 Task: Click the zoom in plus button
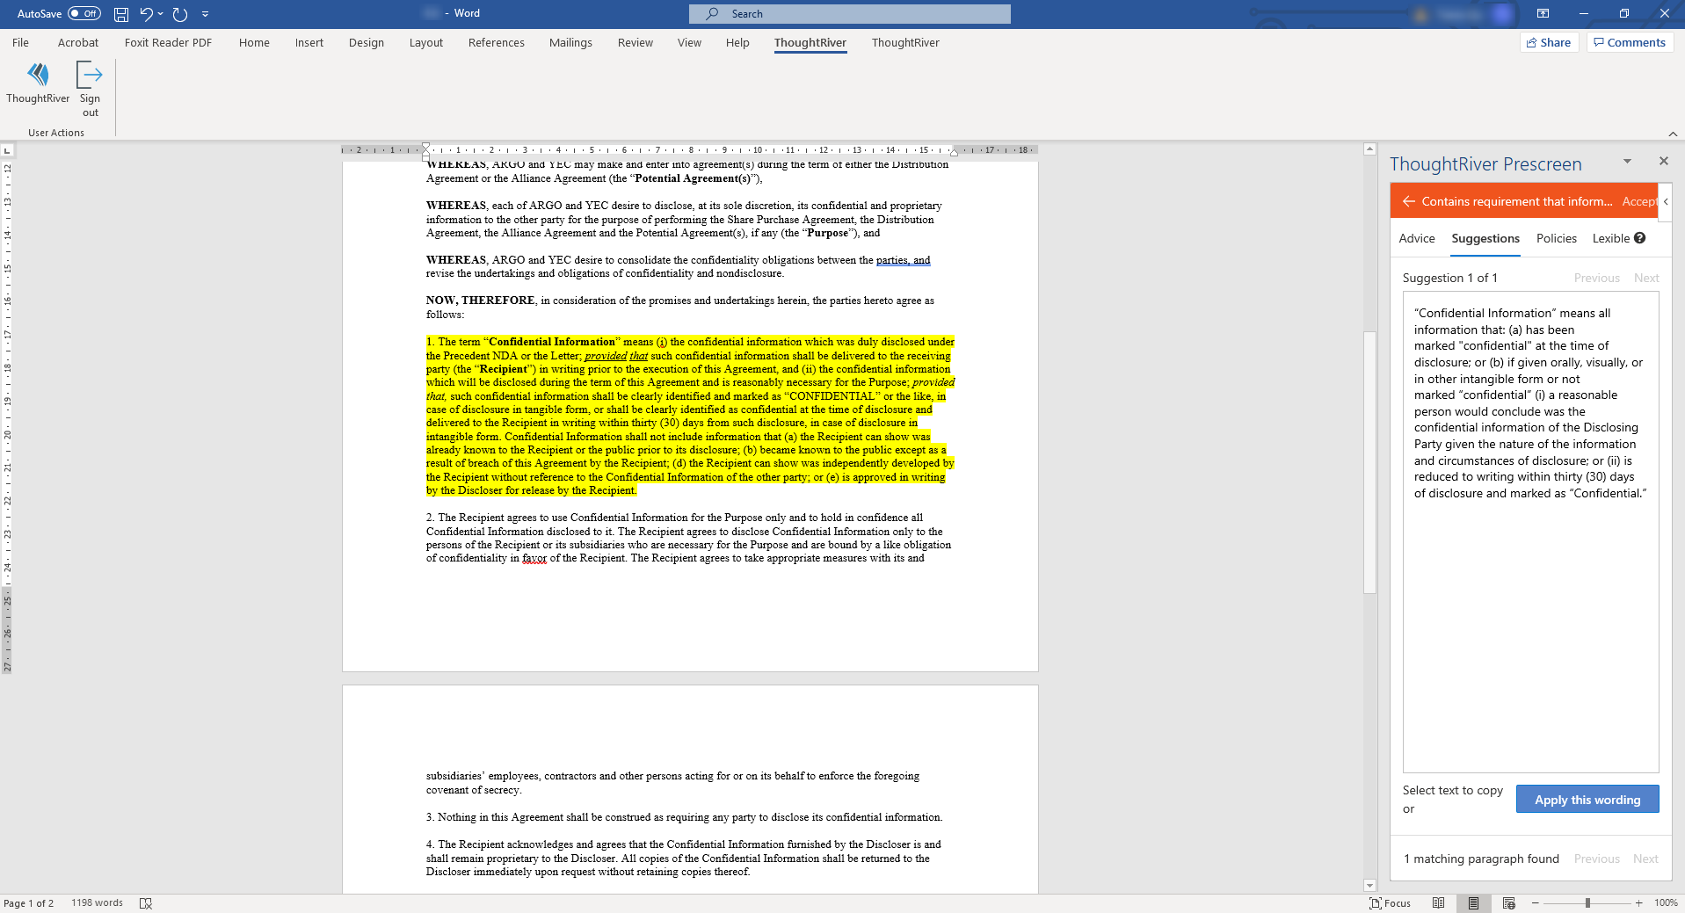click(1638, 903)
